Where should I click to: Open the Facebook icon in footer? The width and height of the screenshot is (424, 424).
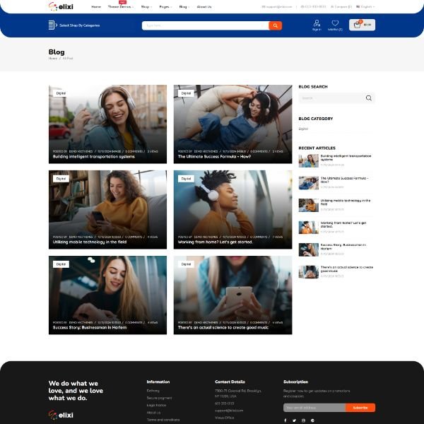pyautogui.click(x=285, y=420)
